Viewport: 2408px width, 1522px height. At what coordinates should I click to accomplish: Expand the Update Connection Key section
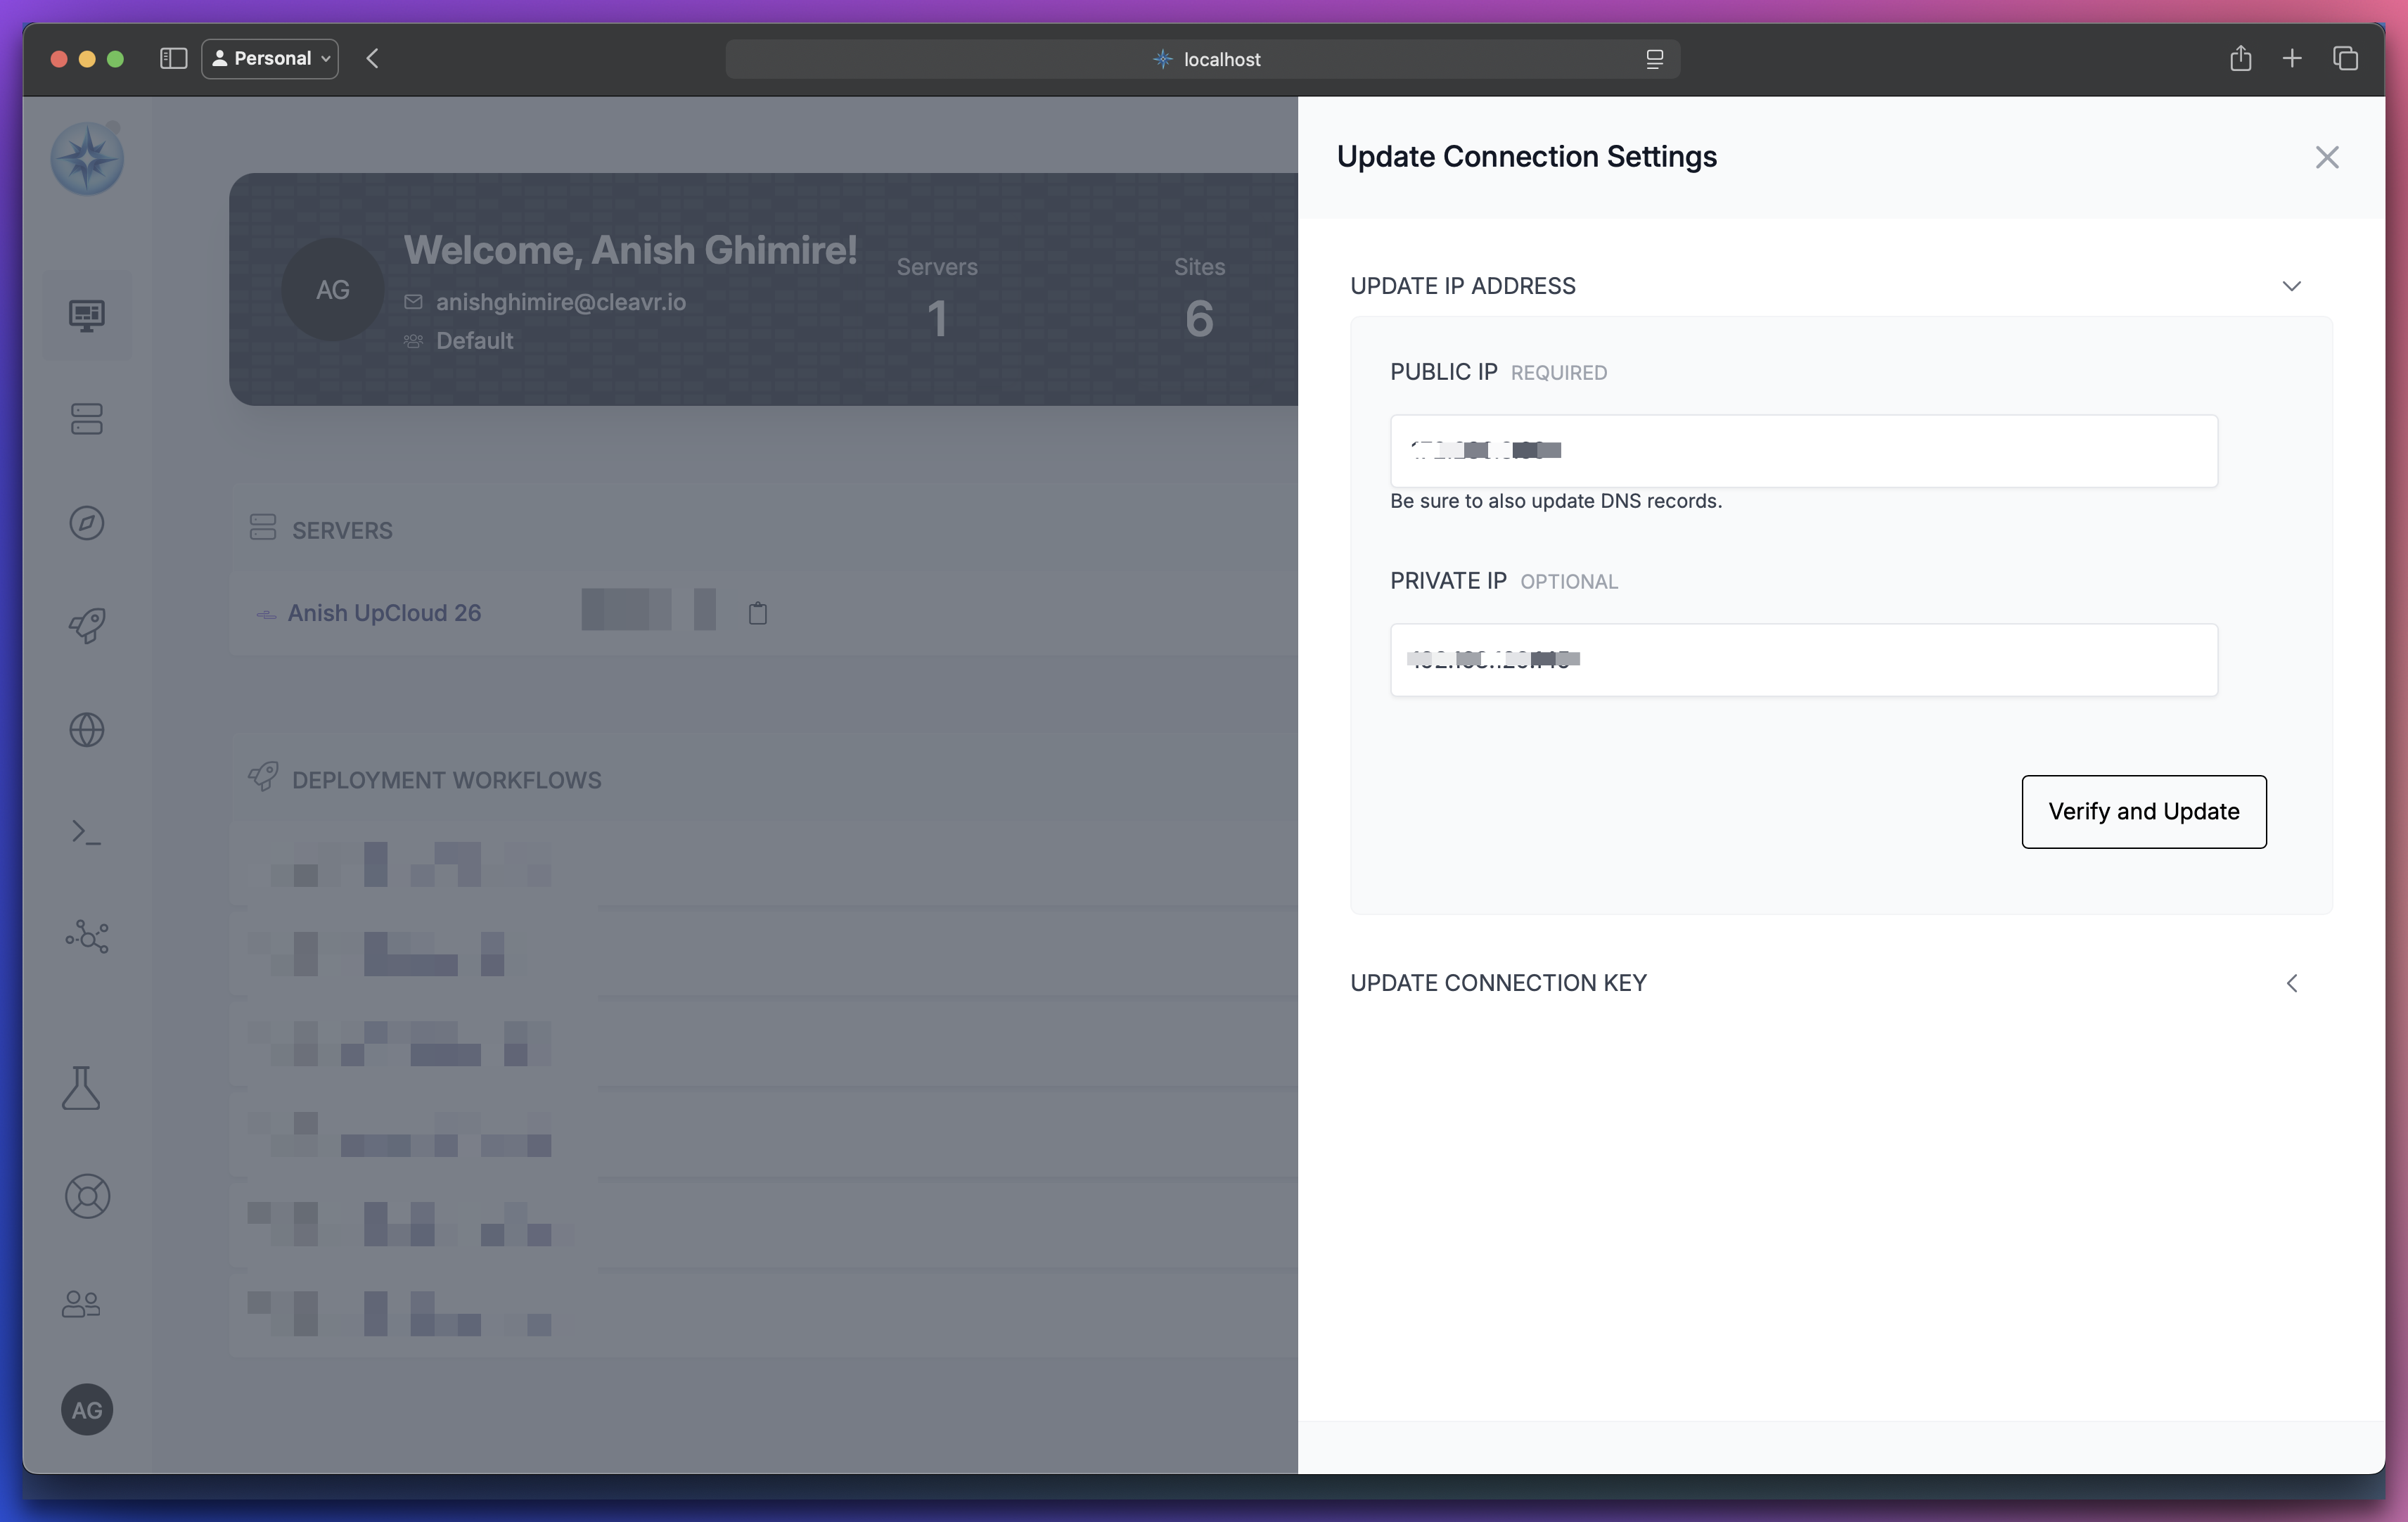[2292, 983]
